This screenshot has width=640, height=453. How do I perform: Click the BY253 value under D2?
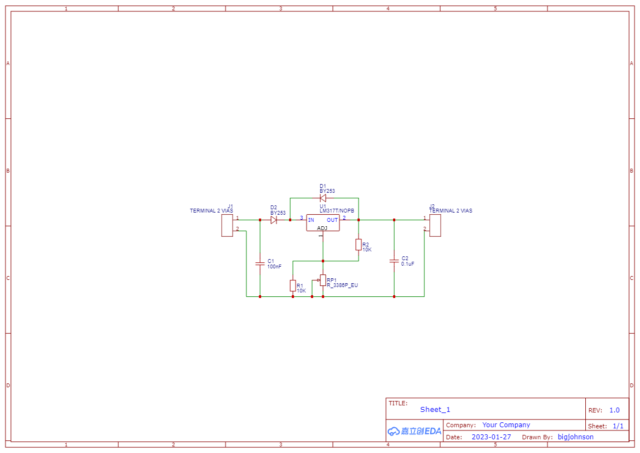tap(278, 213)
